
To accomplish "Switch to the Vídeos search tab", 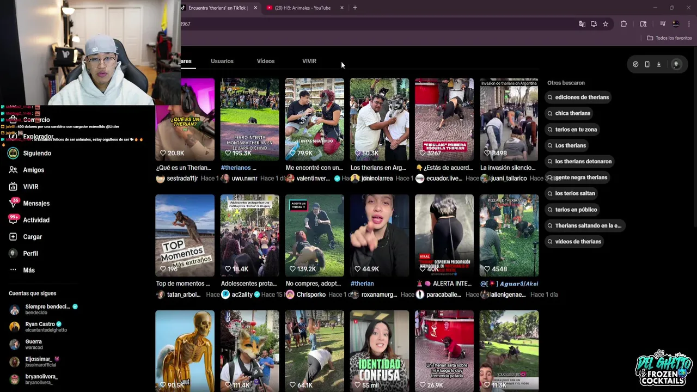I will [x=266, y=61].
